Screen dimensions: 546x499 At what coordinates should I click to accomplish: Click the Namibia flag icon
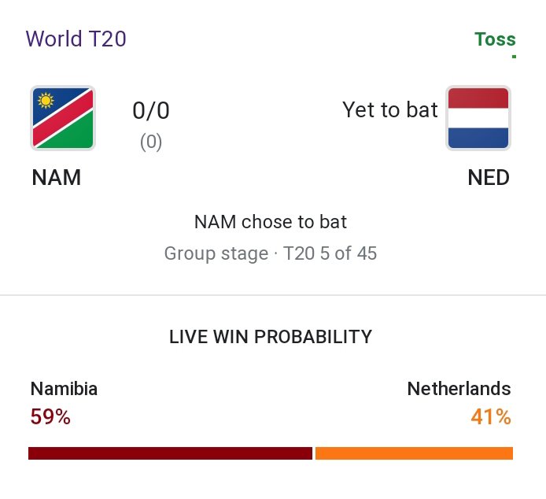pos(63,118)
